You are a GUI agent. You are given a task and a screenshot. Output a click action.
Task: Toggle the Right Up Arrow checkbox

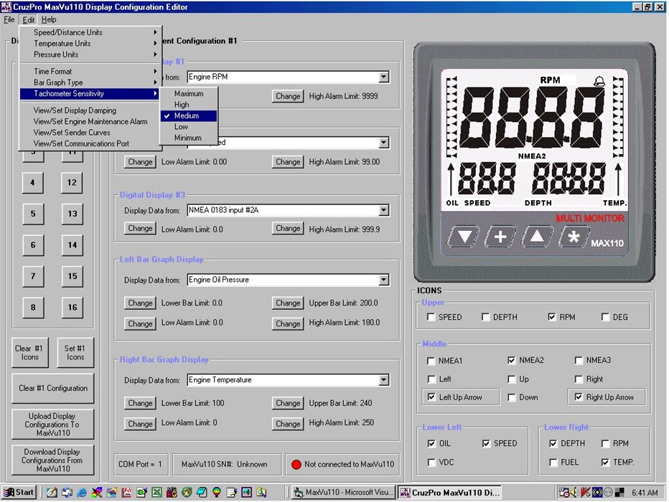pyautogui.click(x=579, y=397)
